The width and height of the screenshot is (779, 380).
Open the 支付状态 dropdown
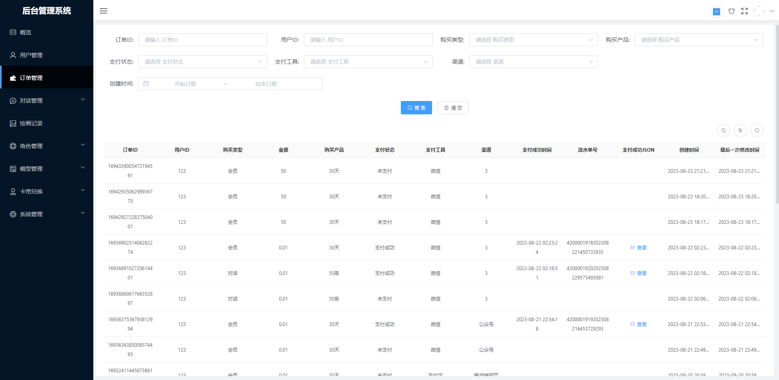coord(202,62)
